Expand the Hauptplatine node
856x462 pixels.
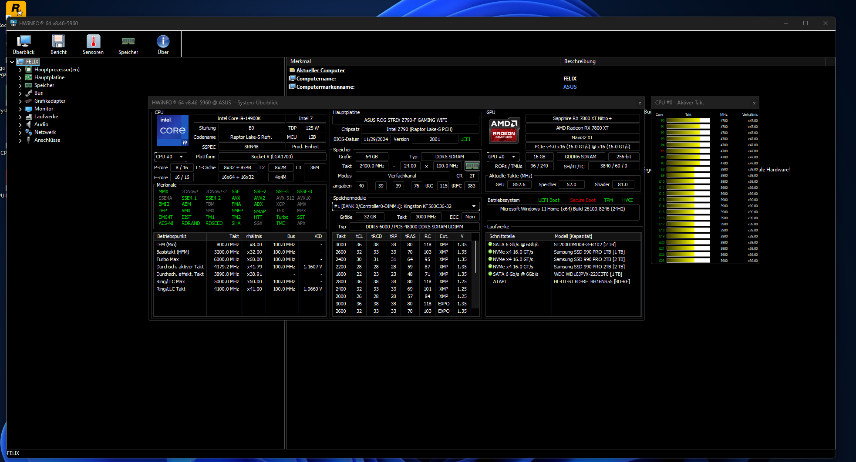(20, 77)
